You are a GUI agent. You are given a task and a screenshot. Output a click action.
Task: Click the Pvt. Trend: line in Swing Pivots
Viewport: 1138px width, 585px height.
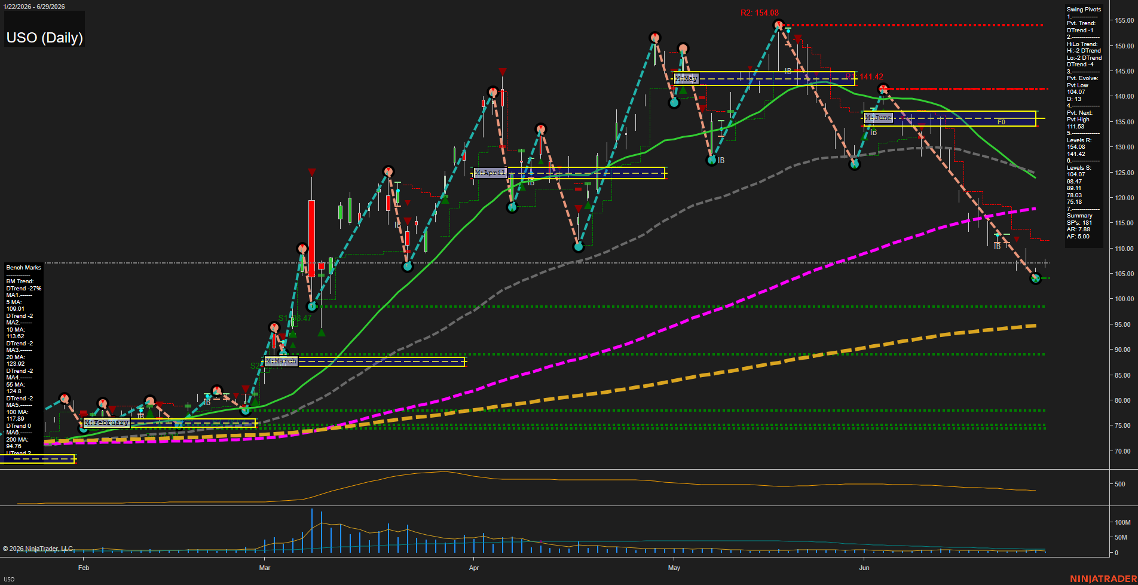coord(1081,23)
